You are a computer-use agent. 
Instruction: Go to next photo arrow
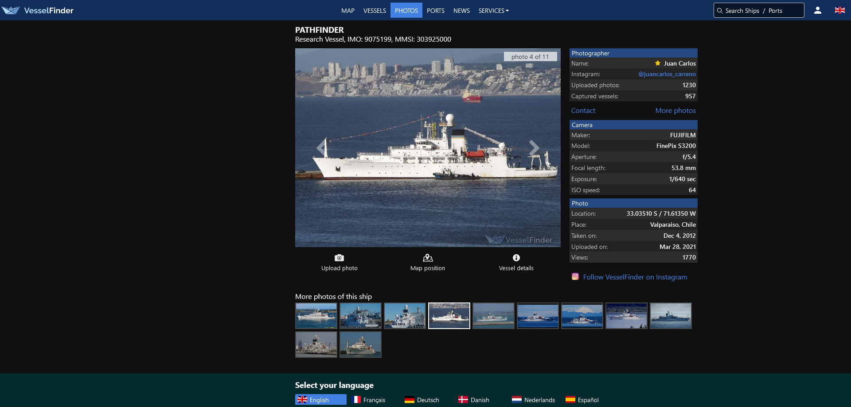(534, 147)
